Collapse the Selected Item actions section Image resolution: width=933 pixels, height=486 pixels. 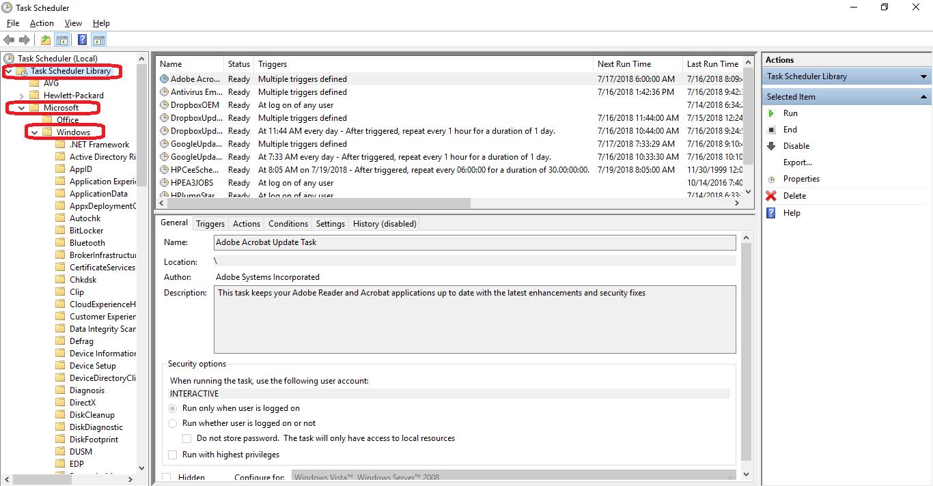[923, 97]
